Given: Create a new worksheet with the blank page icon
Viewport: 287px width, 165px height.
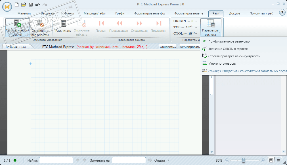Looking at the screenshot, I should pos(16,5).
